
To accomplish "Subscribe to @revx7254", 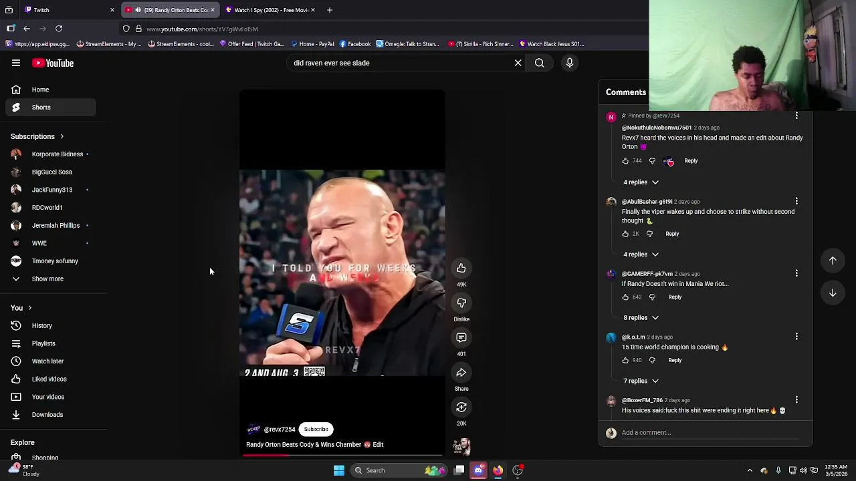I will tap(316, 429).
